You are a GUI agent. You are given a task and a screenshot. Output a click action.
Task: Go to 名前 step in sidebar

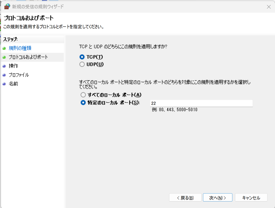13,84
